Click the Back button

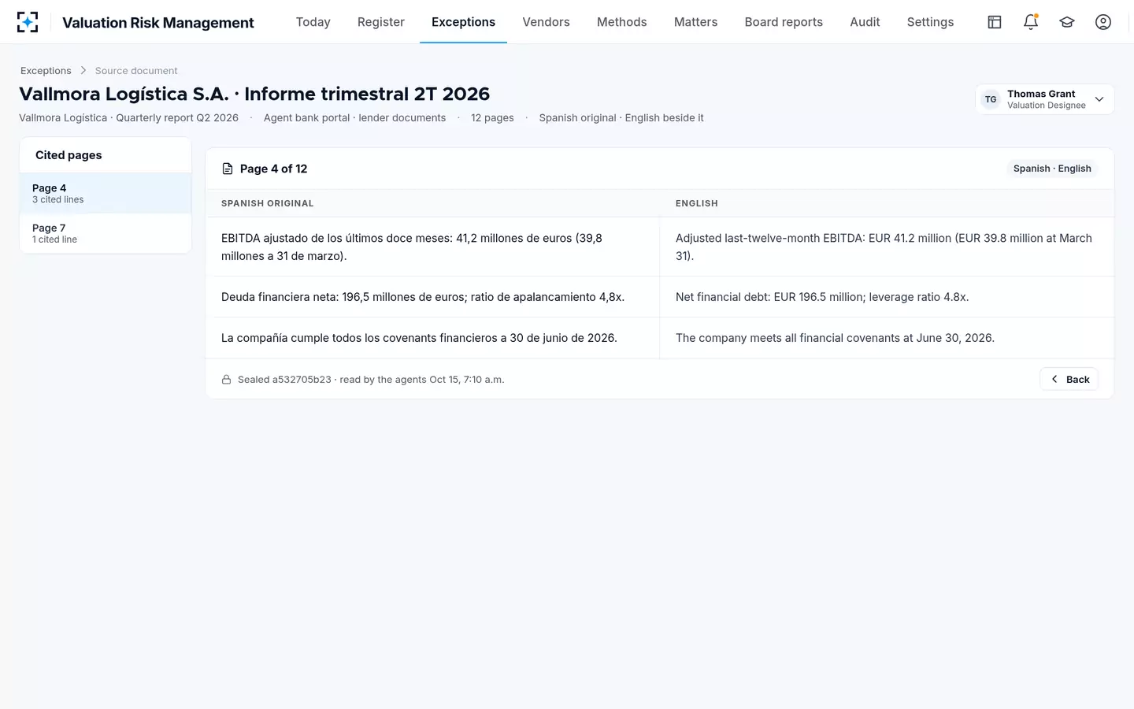tap(1069, 379)
